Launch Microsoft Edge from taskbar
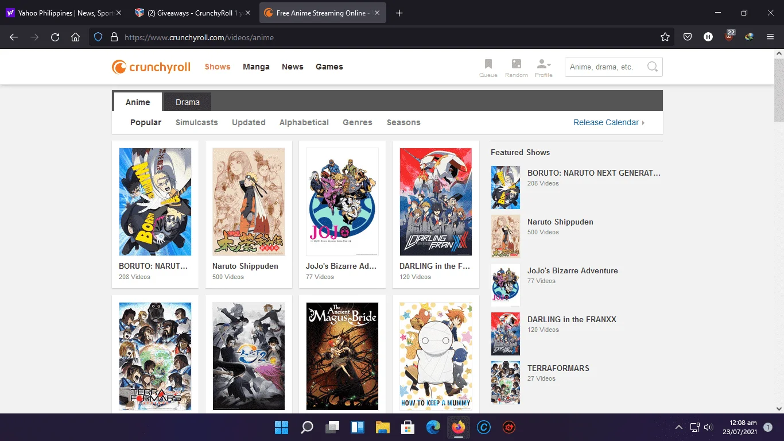 pyautogui.click(x=433, y=427)
